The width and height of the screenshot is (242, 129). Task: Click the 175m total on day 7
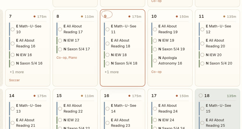pyautogui.click(x=42, y=17)
